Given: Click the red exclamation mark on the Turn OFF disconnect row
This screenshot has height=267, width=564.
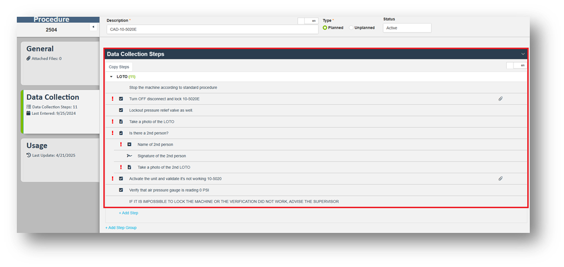Looking at the screenshot, I should click(112, 99).
